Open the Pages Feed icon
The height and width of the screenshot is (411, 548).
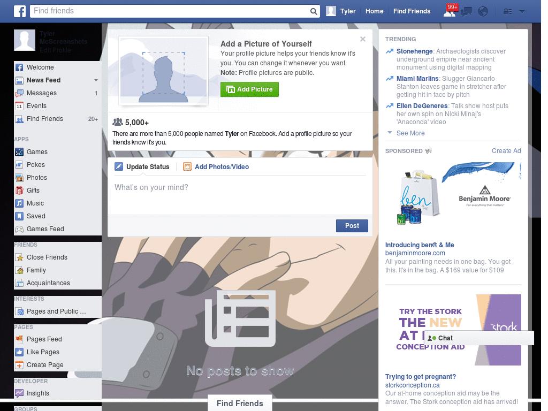coord(19,339)
